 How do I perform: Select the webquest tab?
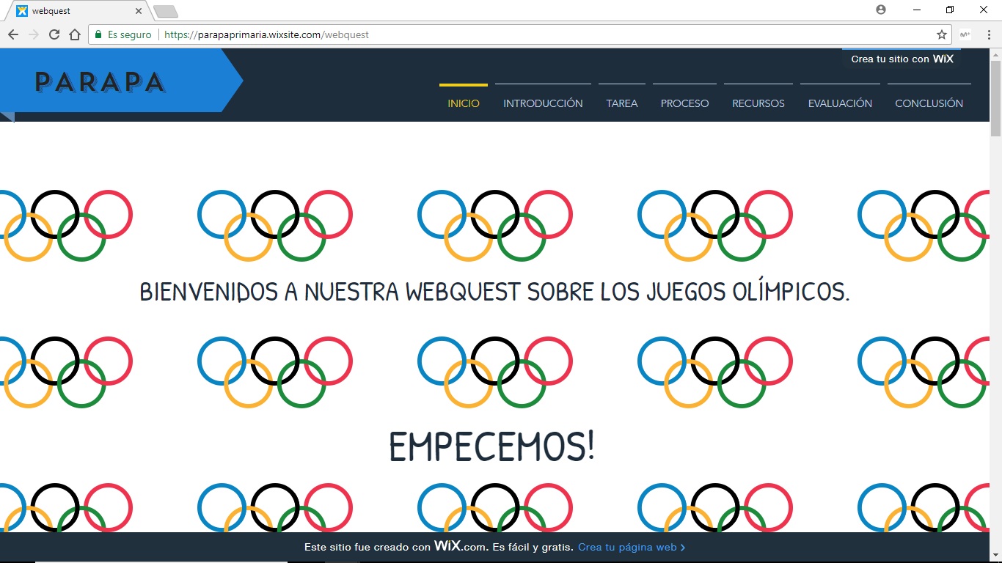[79, 11]
